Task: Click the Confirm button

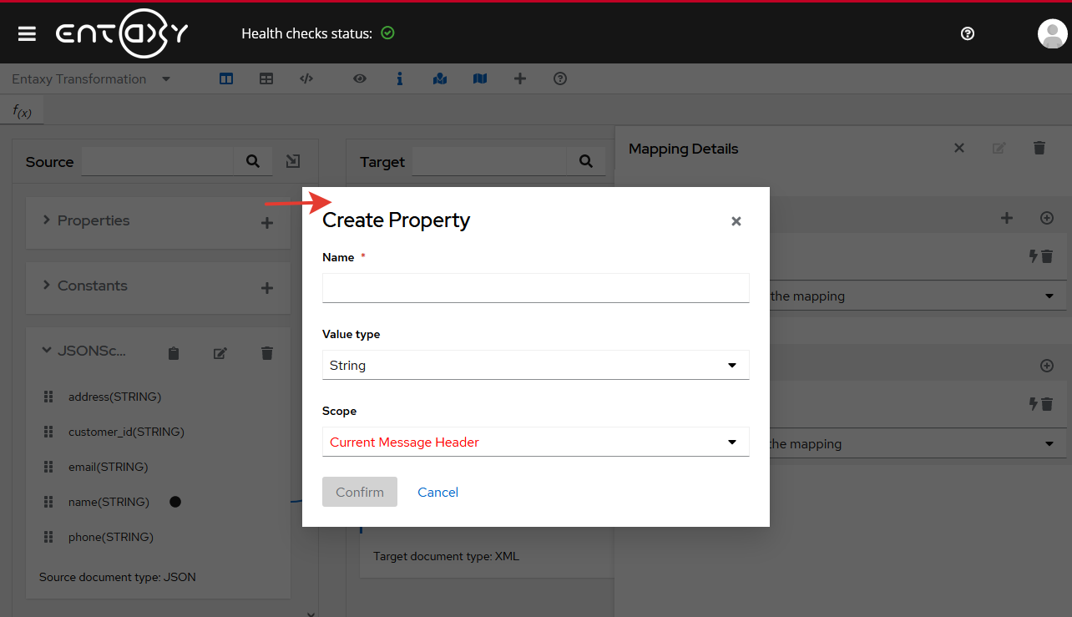Action: tap(360, 492)
